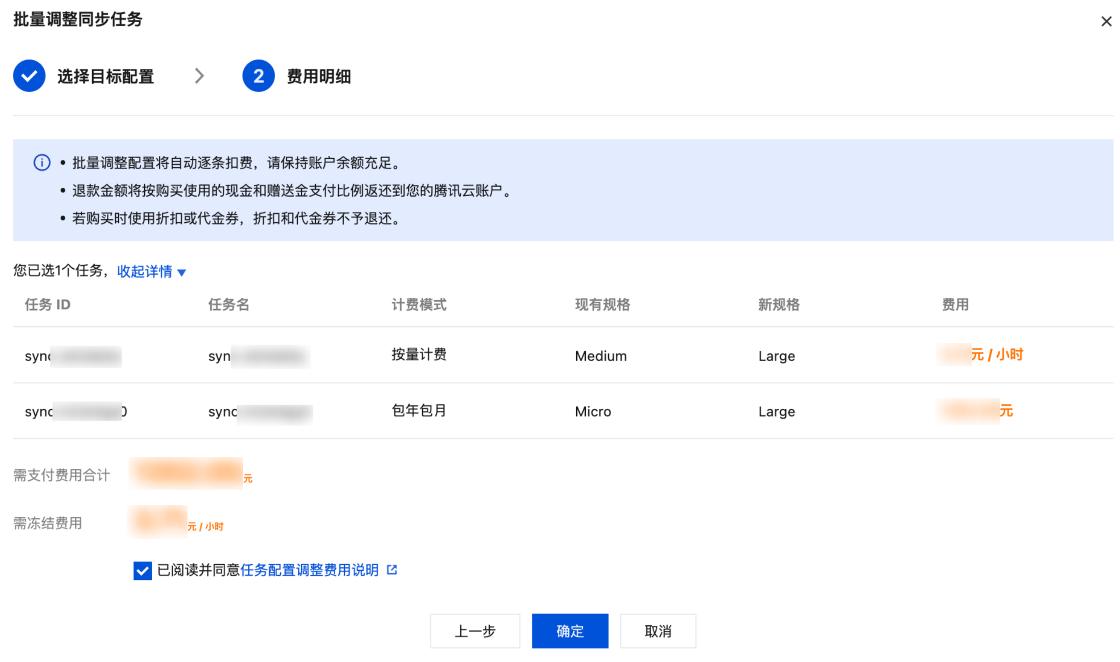Click the chevron arrow between wizard steps
The width and height of the screenshot is (1120, 662).
pyautogui.click(x=199, y=76)
